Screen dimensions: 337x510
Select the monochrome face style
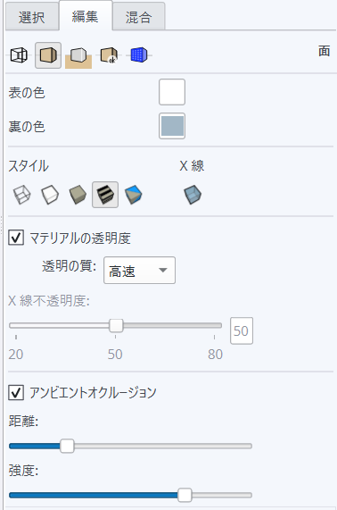click(134, 195)
